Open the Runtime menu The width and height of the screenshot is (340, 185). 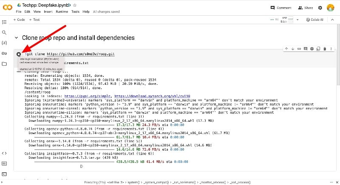point(62,12)
